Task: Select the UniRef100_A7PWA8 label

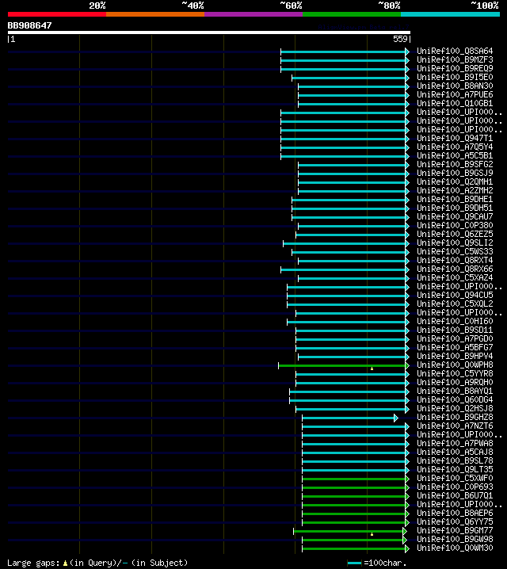Action: (455, 443)
